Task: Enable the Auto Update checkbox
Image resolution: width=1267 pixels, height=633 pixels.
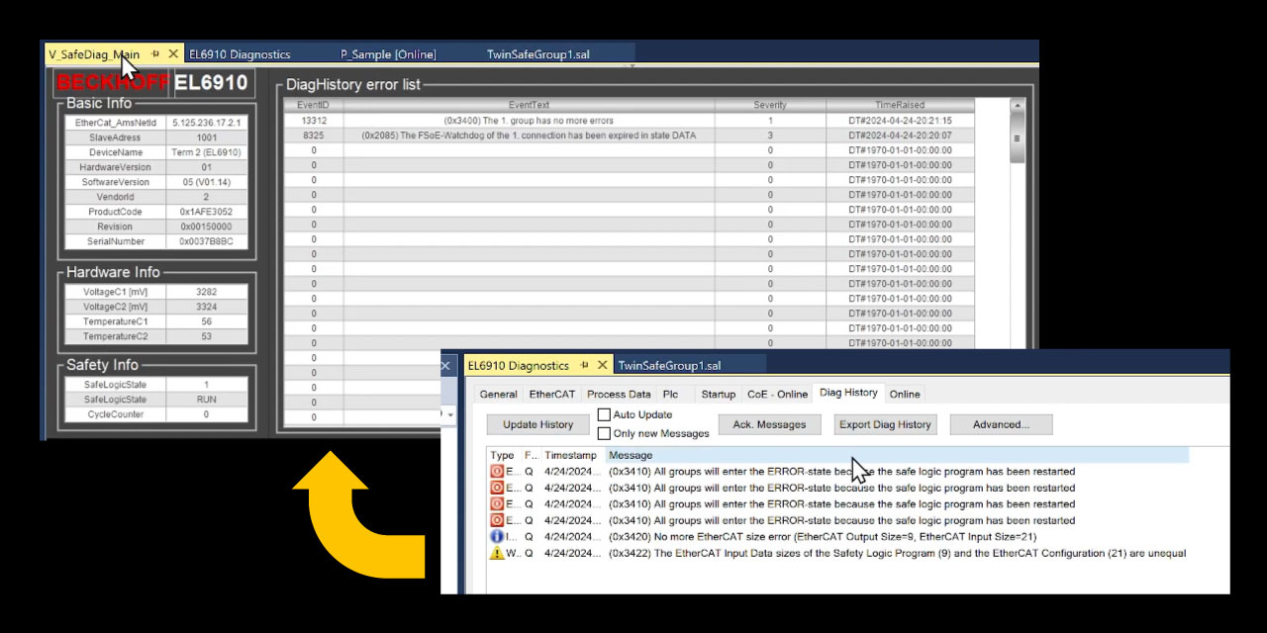Action: point(604,414)
